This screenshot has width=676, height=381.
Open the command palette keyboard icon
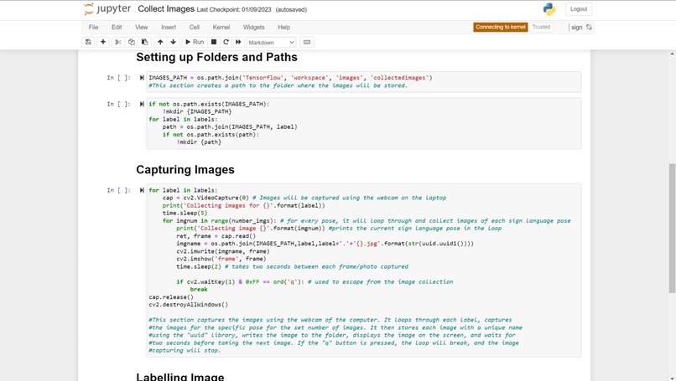coord(307,42)
